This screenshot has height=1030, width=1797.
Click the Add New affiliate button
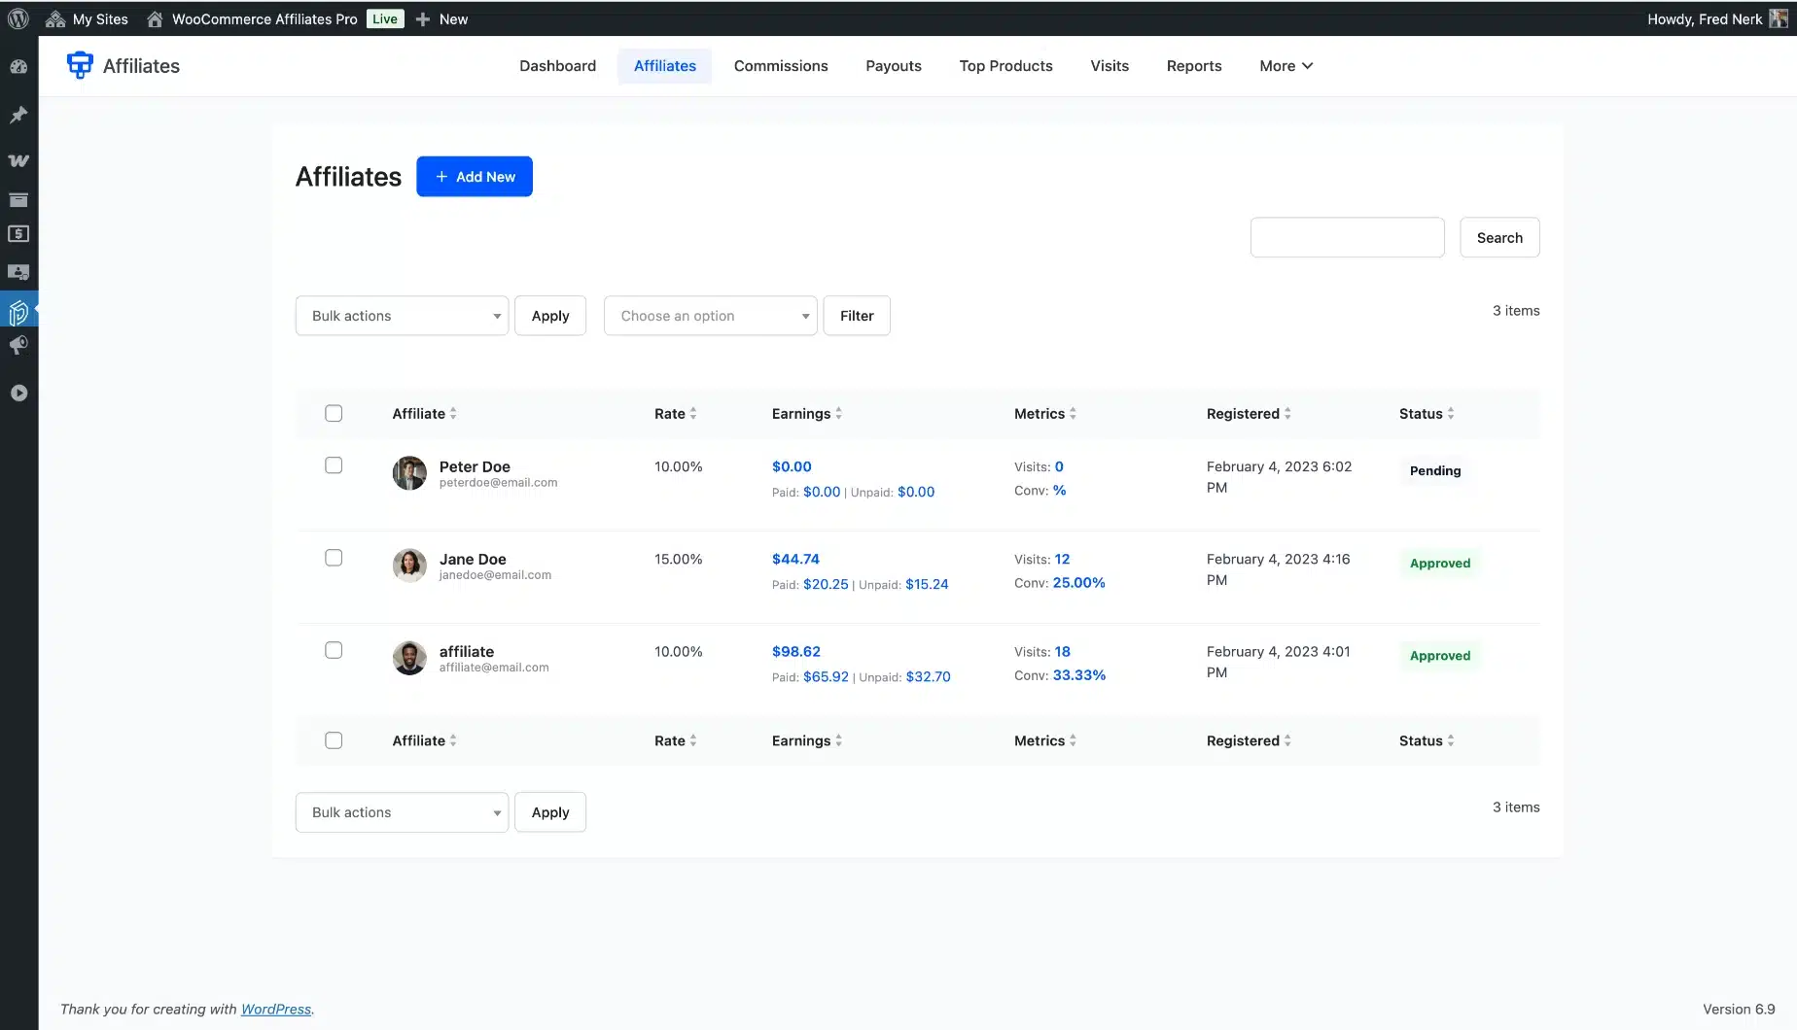tap(475, 177)
